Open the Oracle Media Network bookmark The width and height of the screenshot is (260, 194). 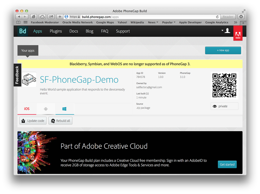78,22
